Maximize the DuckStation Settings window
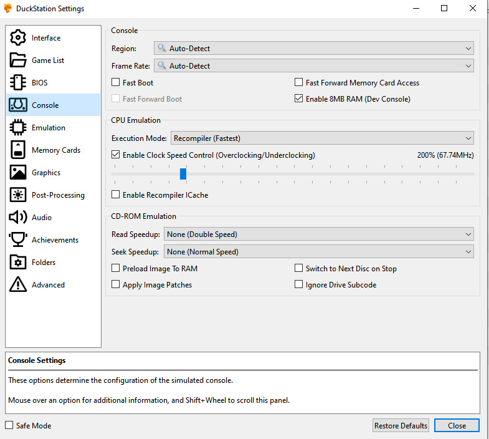 [x=444, y=9]
